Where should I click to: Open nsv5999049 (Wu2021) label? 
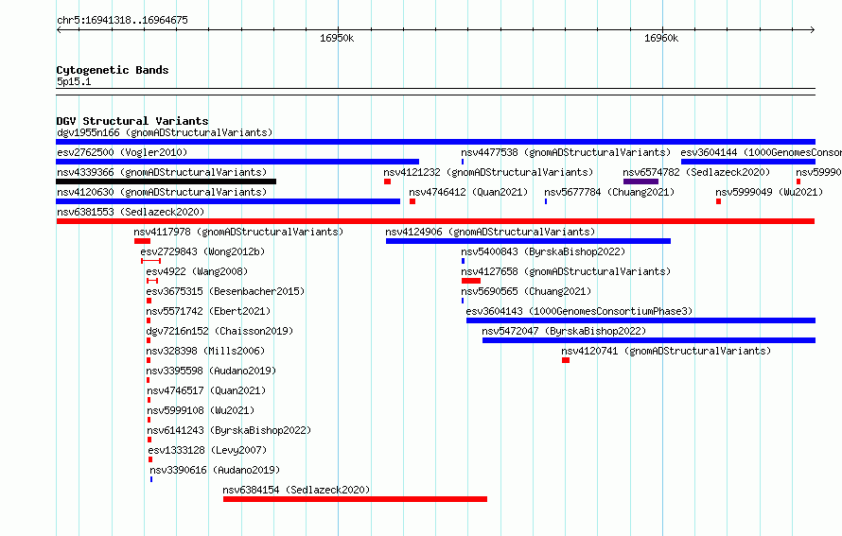point(769,192)
